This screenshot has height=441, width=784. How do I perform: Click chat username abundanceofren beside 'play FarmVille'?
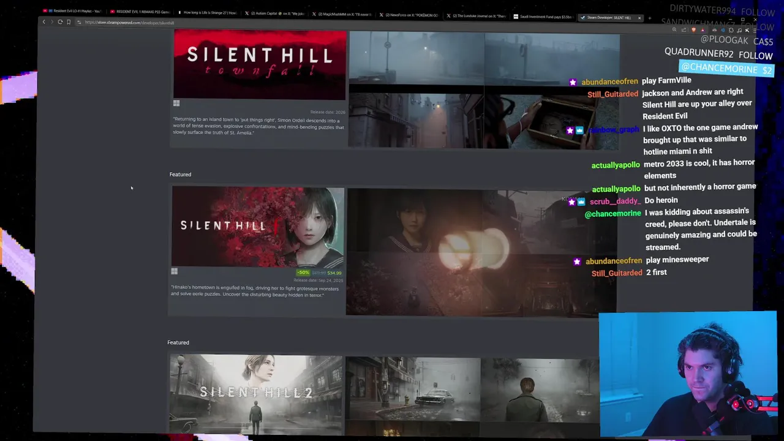coord(609,82)
